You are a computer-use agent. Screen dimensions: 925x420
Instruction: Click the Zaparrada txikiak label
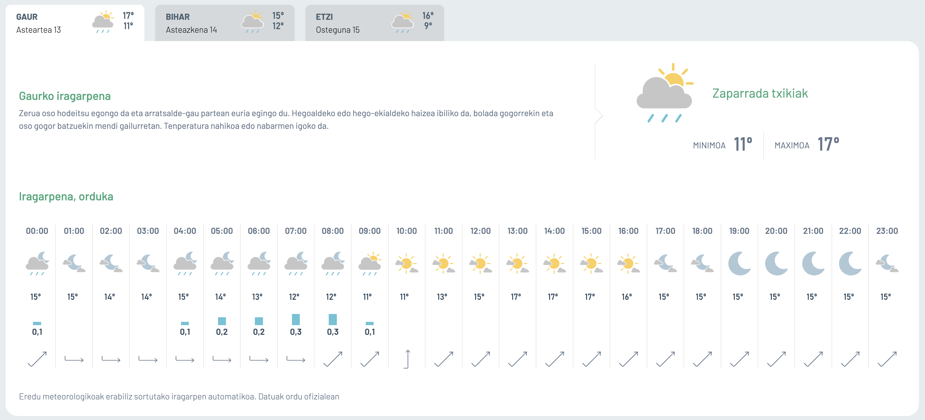(x=760, y=93)
